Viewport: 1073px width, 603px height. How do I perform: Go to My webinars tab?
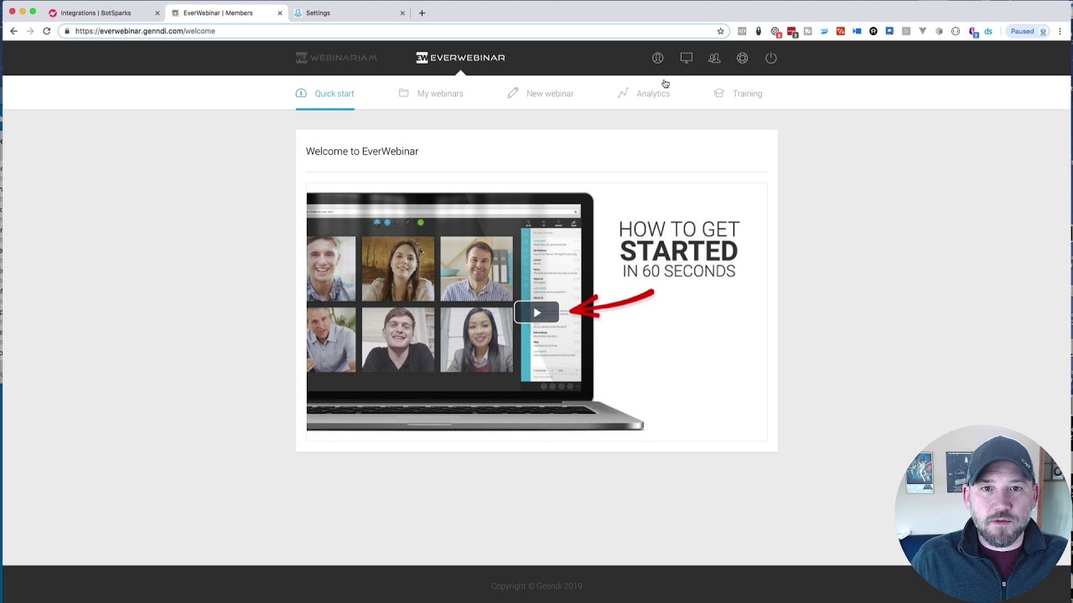pos(431,94)
